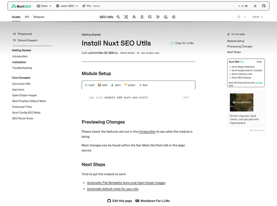Viewport: 277px width, 206px height.
Task: Open the schema graph module icon
Action: [158, 17]
